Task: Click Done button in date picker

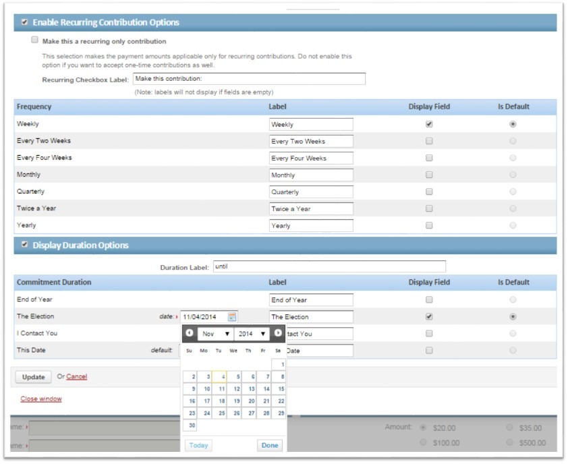Action: 270,445
